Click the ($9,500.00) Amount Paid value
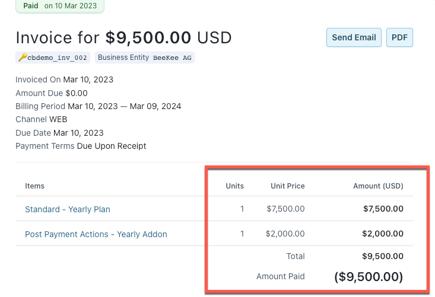 tap(369, 276)
